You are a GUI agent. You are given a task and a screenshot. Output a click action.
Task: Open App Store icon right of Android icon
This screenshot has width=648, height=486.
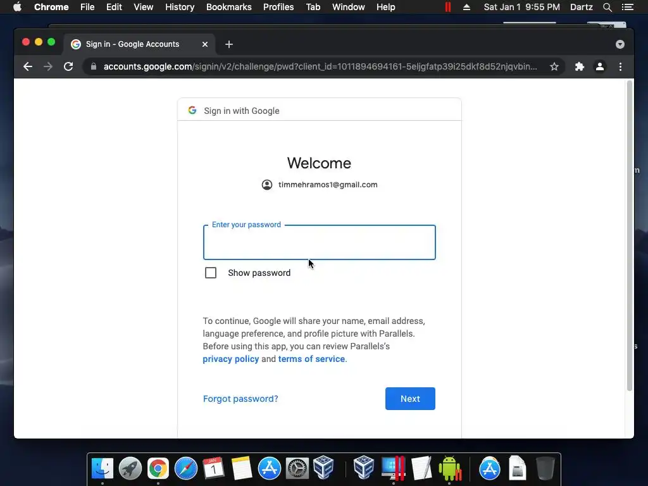tap(490, 469)
